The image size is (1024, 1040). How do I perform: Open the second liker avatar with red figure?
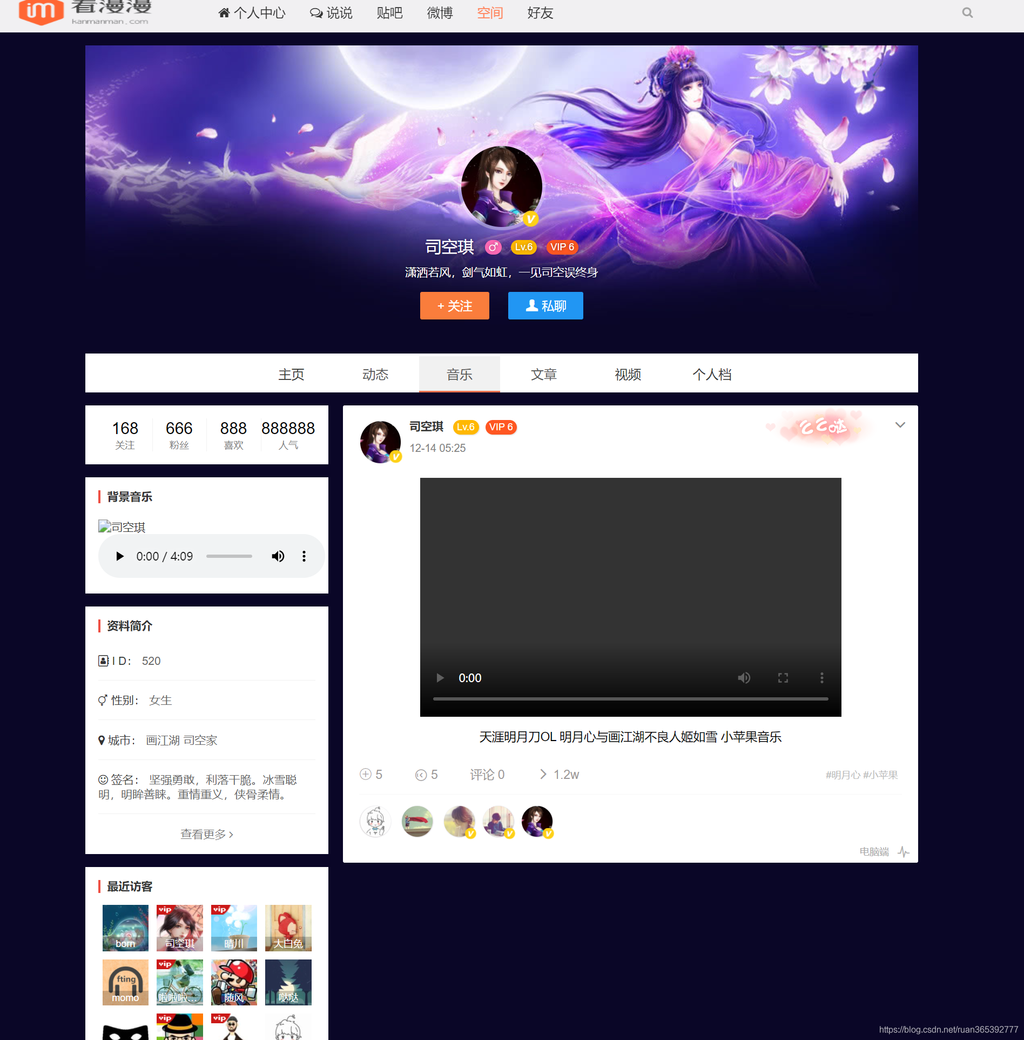417,821
